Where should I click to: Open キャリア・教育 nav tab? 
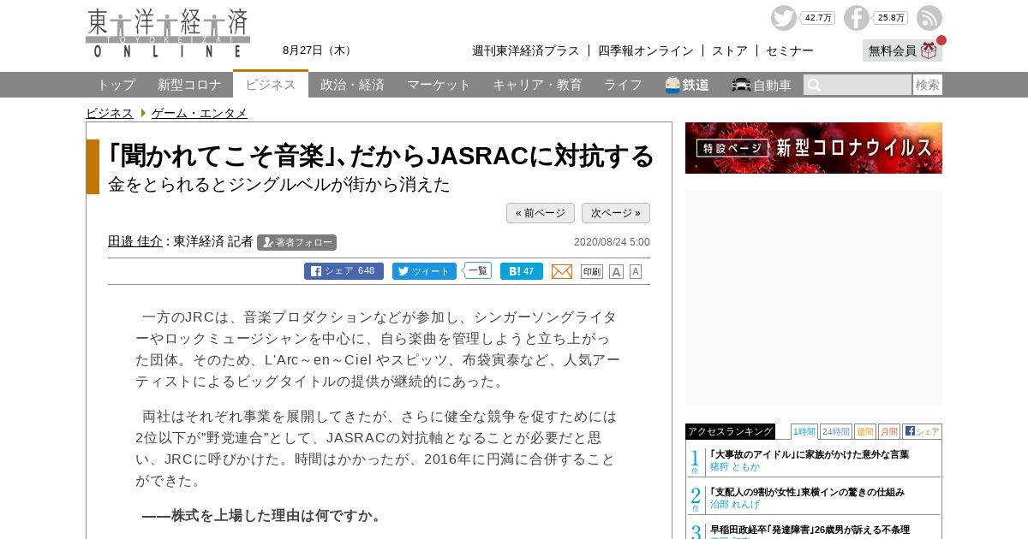[537, 85]
